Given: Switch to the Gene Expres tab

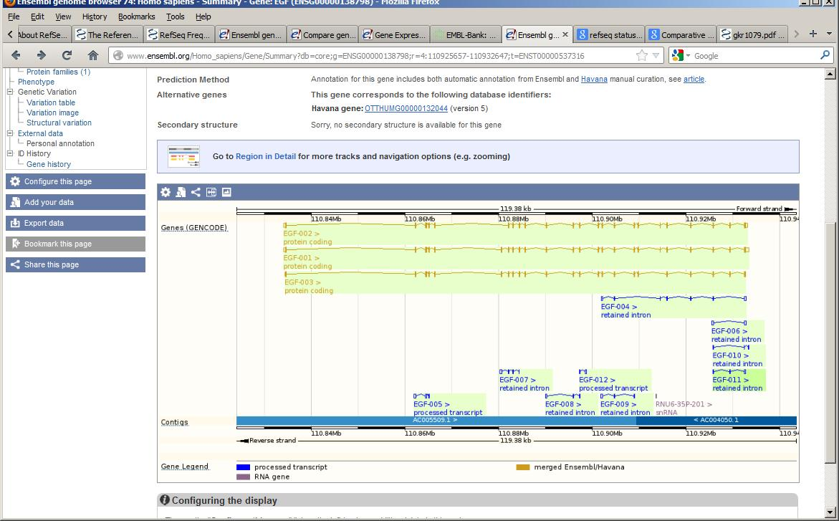Looking at the screenshot, I should point(394,34).
